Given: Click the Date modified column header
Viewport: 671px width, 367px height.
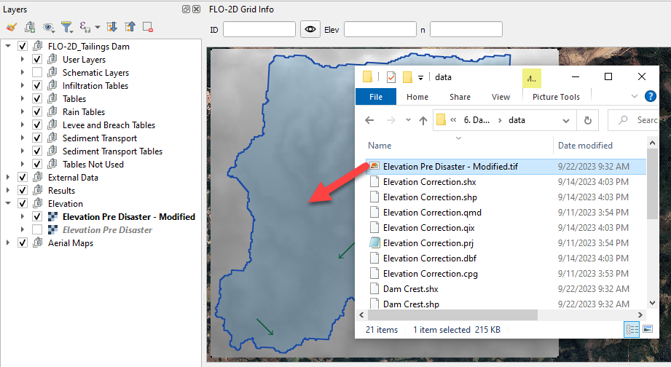Looking at the screenshot, I should pos(585,146).
